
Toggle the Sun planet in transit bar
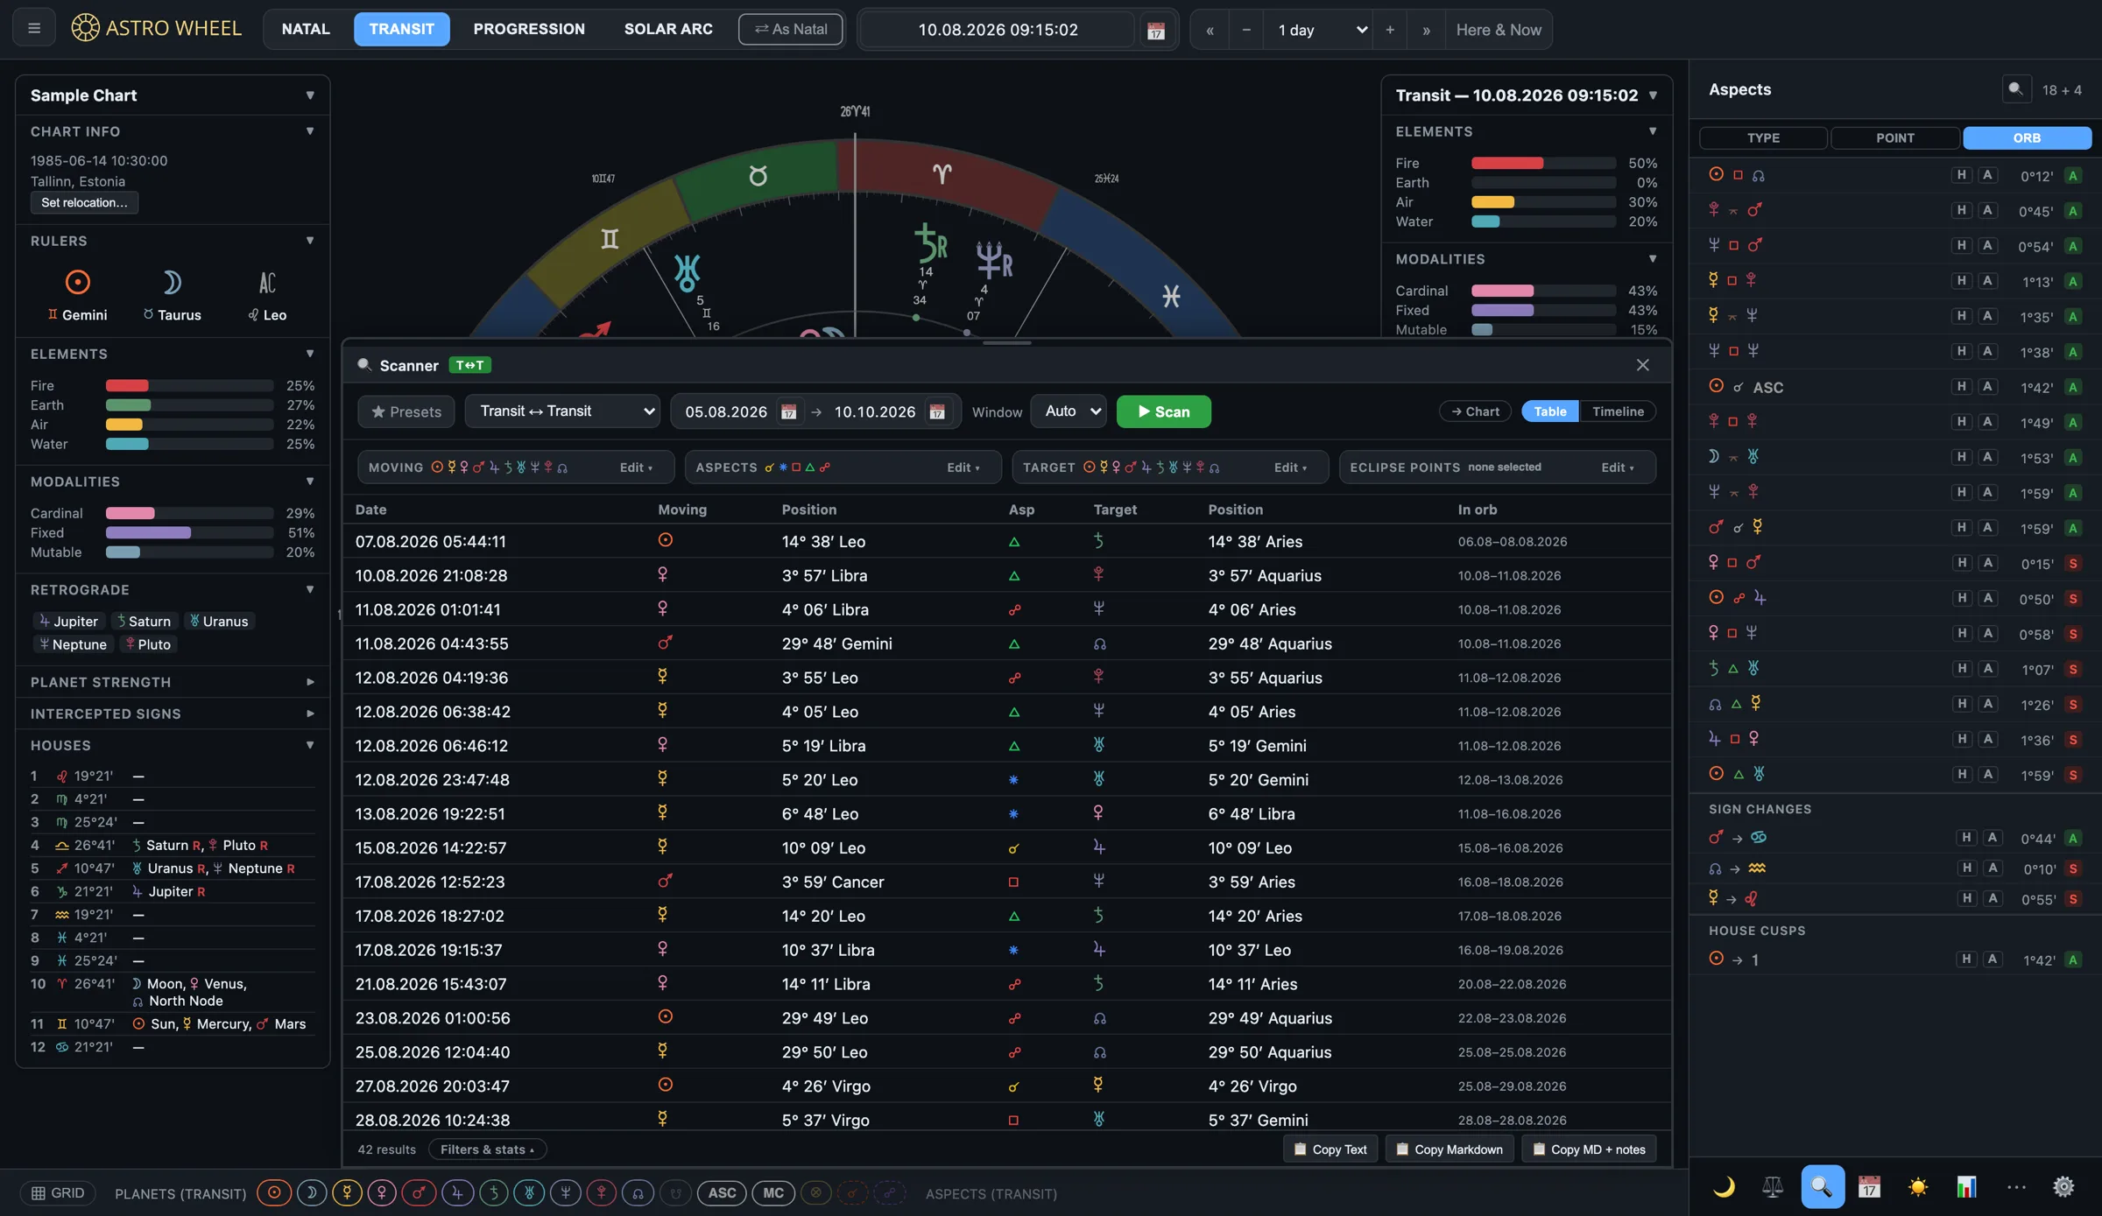pyautogui.click(x=274, y=1192)
